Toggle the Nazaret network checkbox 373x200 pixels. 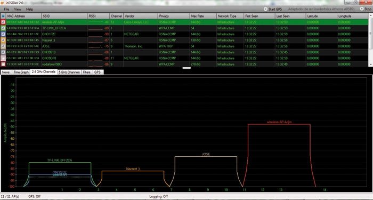pyautogui.click(x=3, y=40)
